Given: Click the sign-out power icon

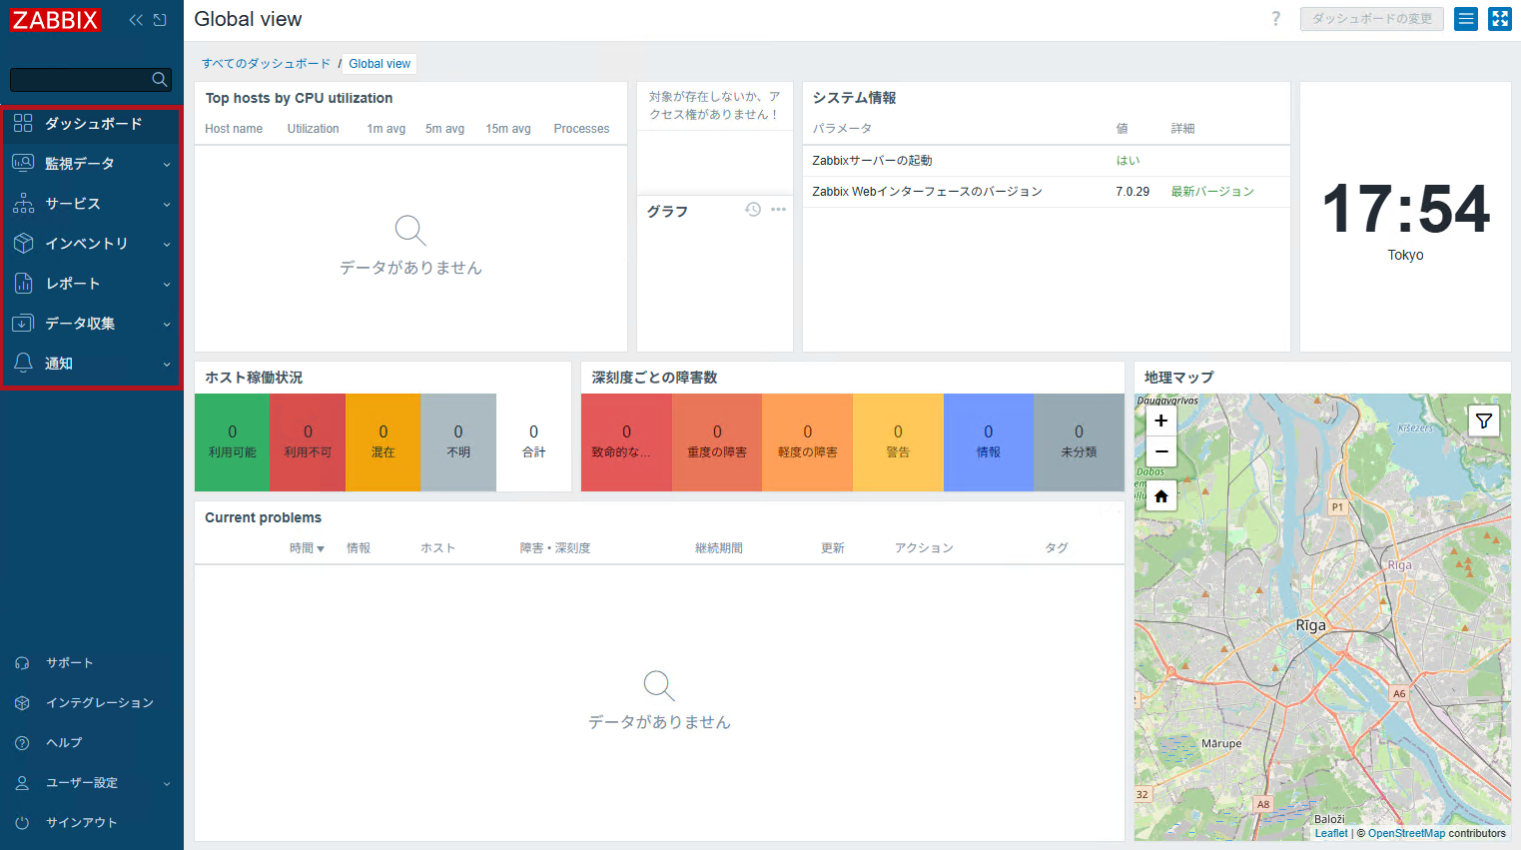Looking at the screenshot, I should (x=22, y=823).
